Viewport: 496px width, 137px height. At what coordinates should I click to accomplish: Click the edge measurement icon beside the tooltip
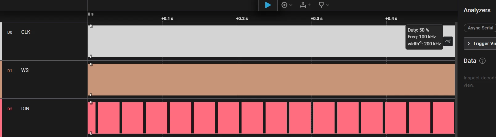(x=448, y=41)
